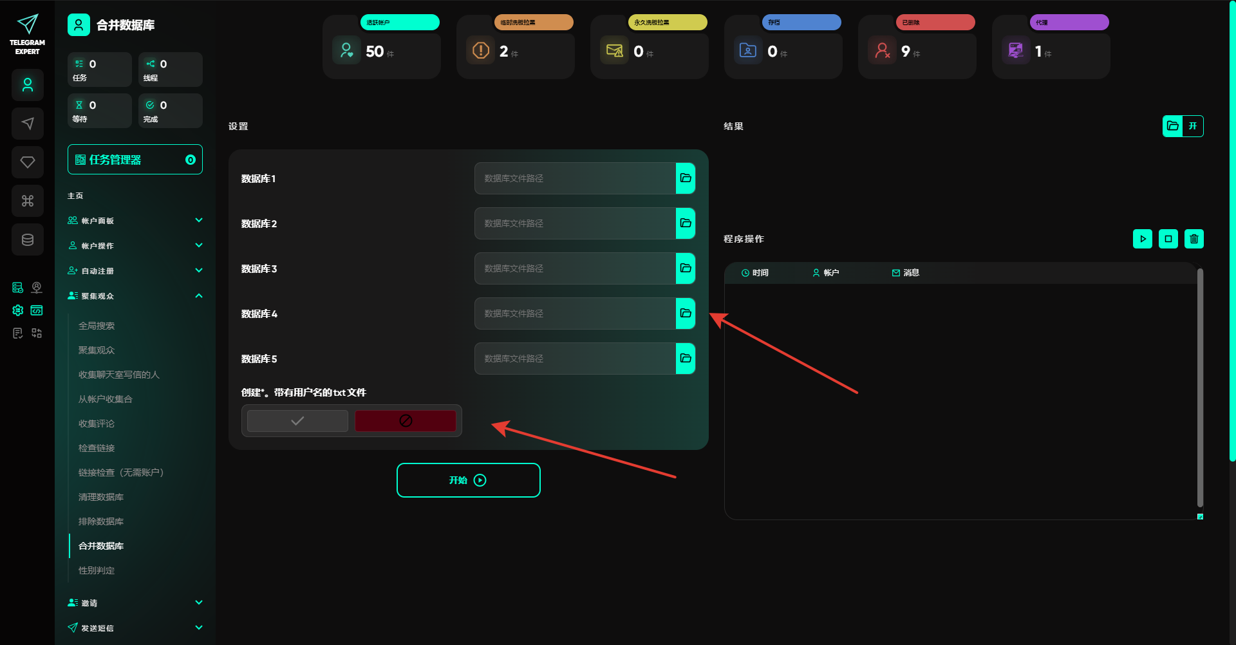Open 清理数据库 menu item
The image size is (1236, 645).
101,497
